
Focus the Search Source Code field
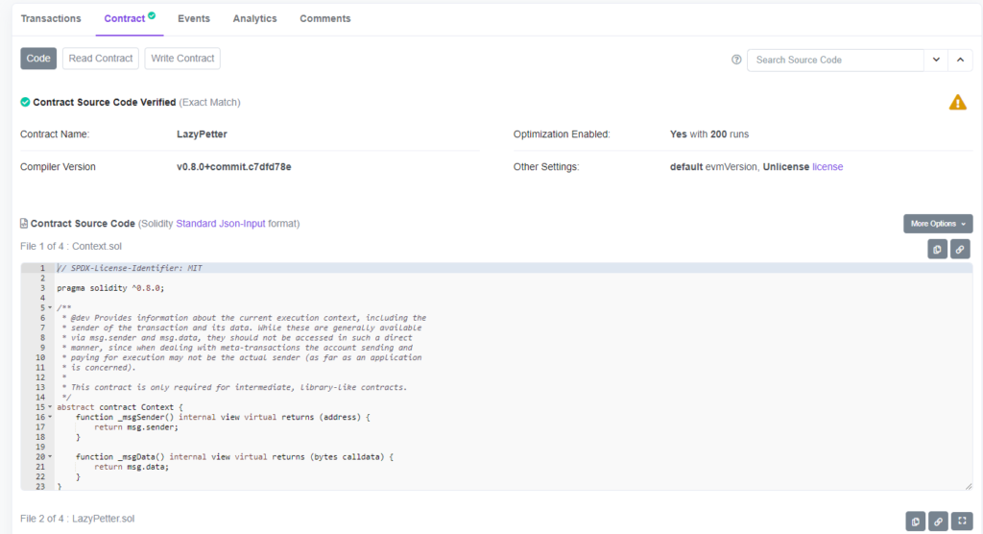(835, 60)
